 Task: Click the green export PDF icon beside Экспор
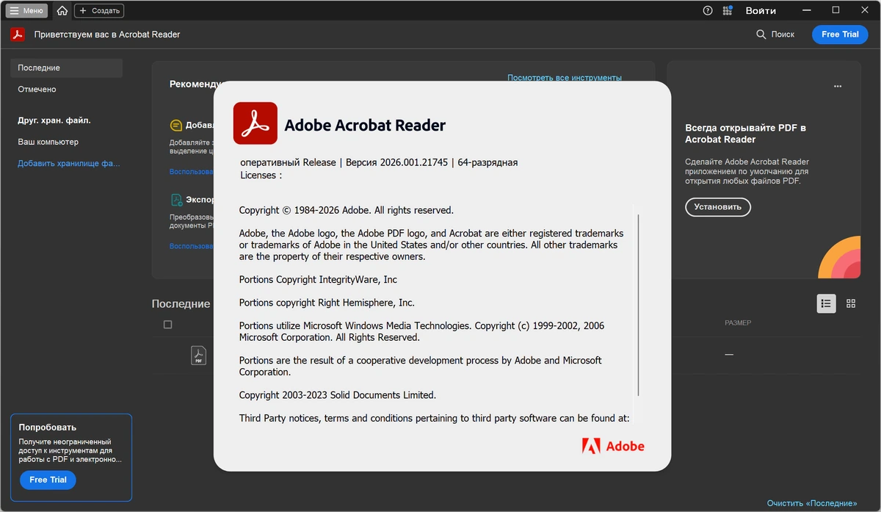click(x=176, y=199)
